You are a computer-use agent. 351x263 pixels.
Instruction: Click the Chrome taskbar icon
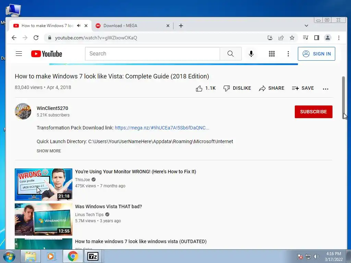coord(73,256)
